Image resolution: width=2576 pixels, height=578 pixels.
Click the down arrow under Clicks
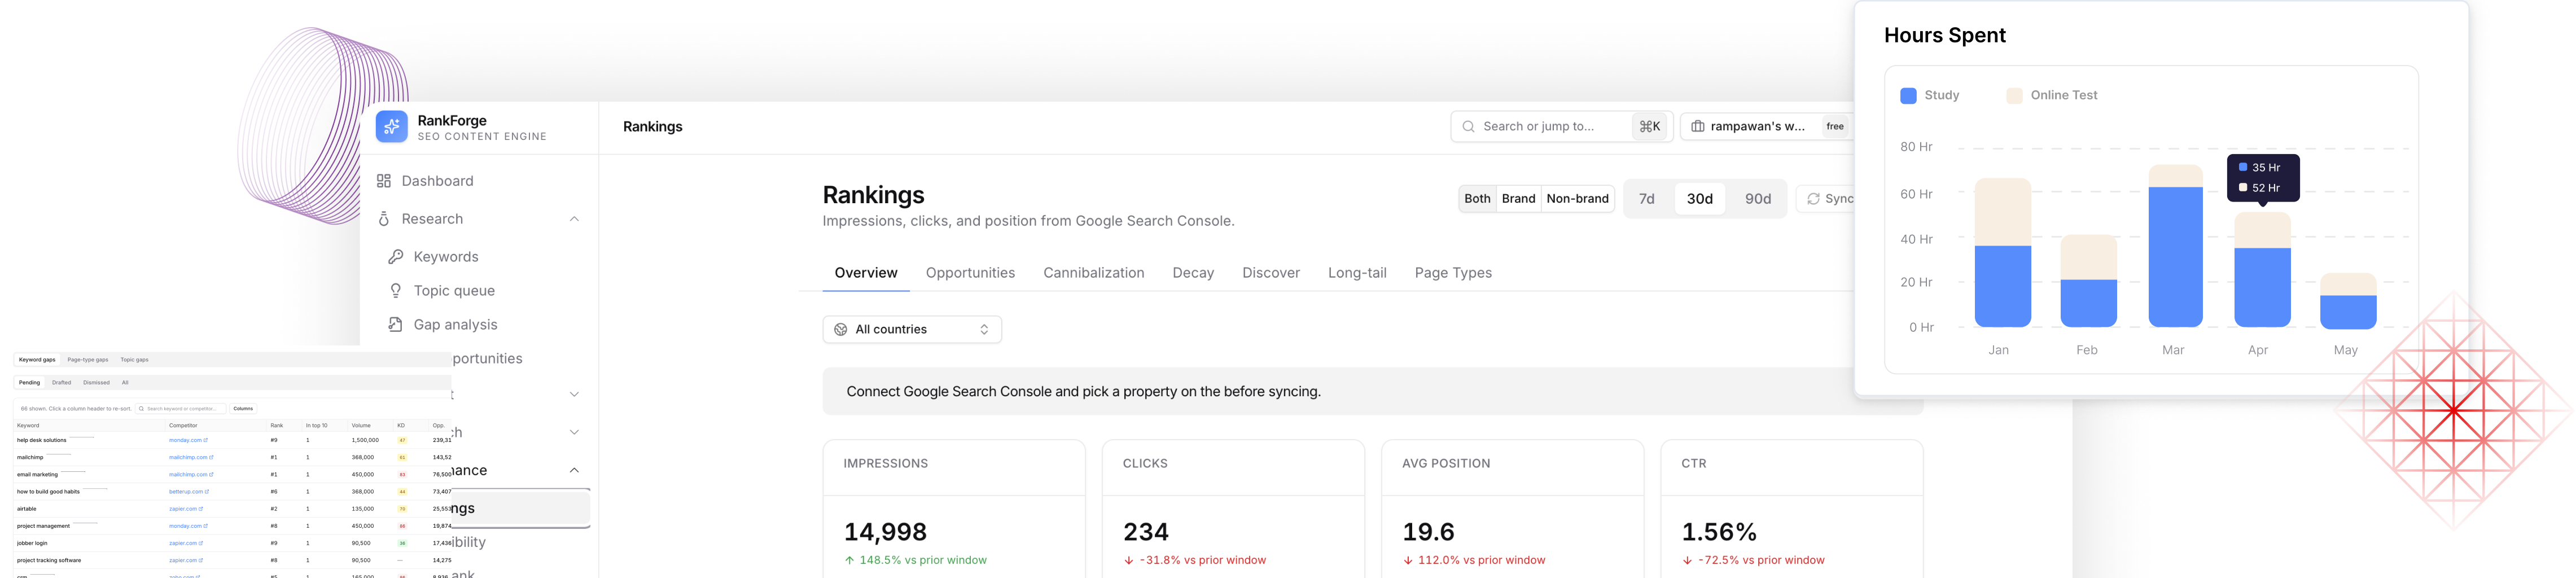1129,561
